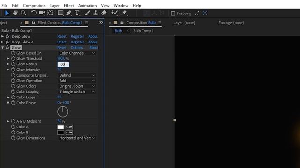Viewport: 300px width, 168px height.
Task: Toggle the fx switch for Deep Glow
Action: point(7,36)
